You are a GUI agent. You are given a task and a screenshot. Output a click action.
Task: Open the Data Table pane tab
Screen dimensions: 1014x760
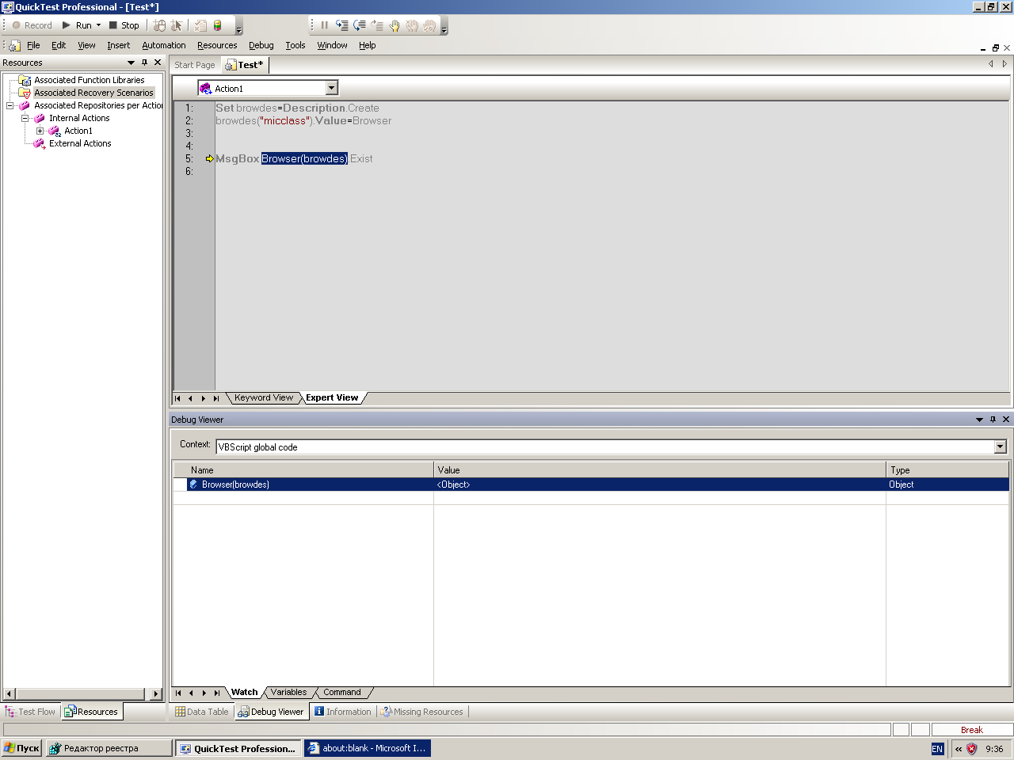(x=201, y=712)
